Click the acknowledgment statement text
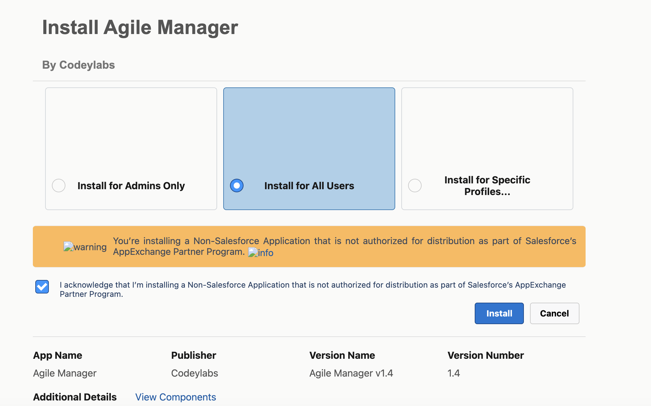This screenshot has width=651, height=406. tap(313, 289)
